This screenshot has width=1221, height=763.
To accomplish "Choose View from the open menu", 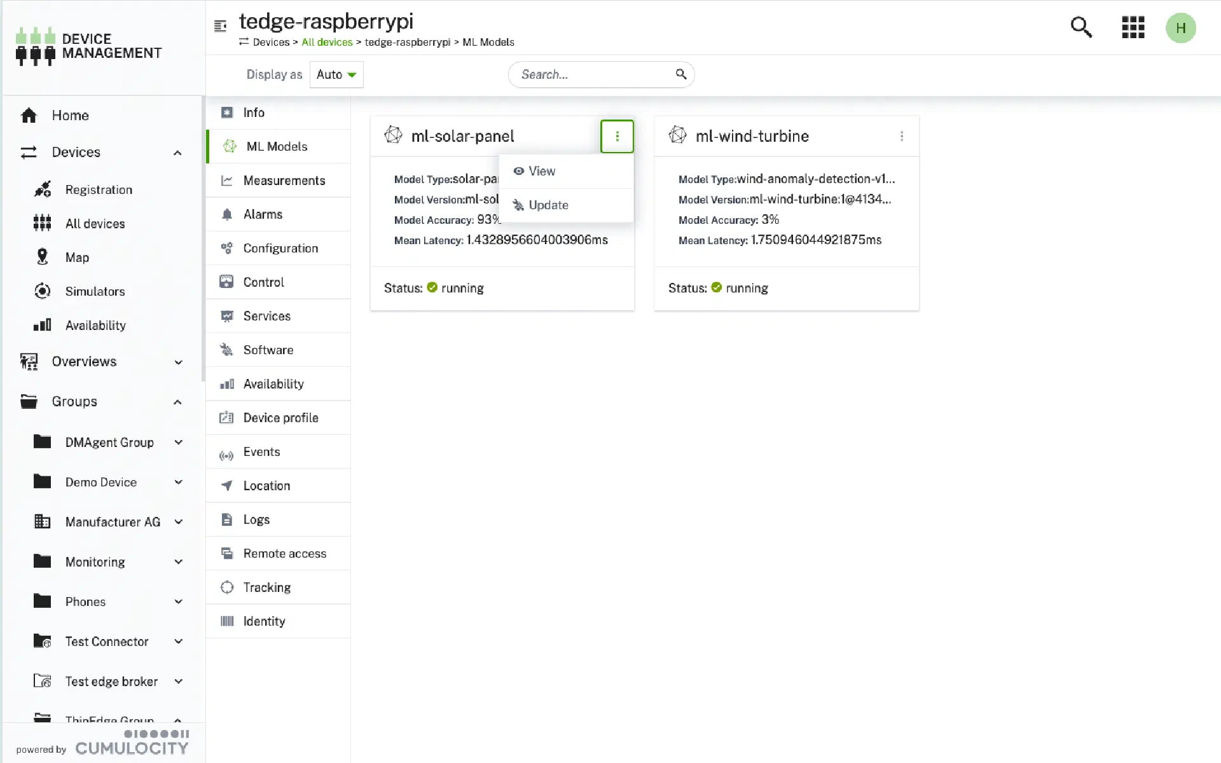I will pyautogui.click(x=541, y=171).
